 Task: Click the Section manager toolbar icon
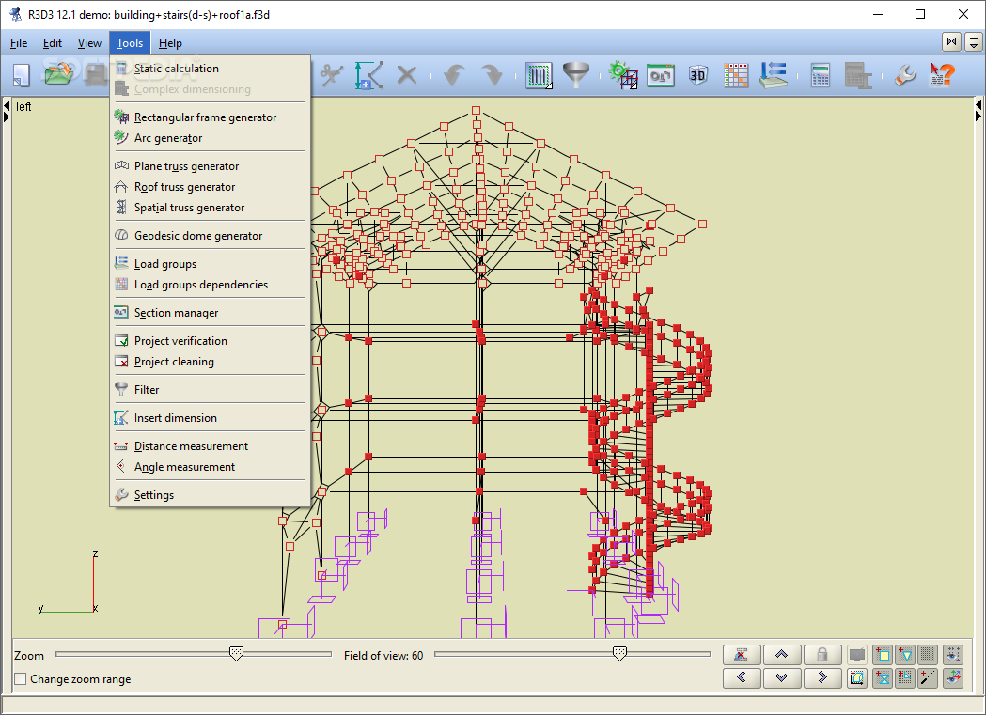(660, 75)
